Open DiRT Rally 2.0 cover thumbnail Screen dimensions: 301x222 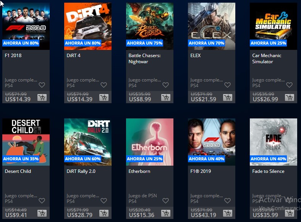[88, 142]
